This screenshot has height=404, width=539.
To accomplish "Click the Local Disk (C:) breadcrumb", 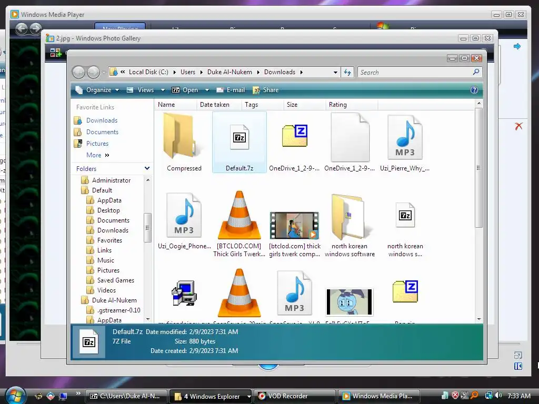I will [148, 72].
